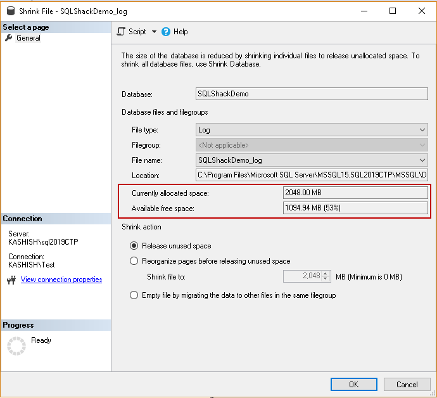Viewport: 437px width, 398px height.
Task: Open the Script dropdown arrow
Action: point(154,32)
